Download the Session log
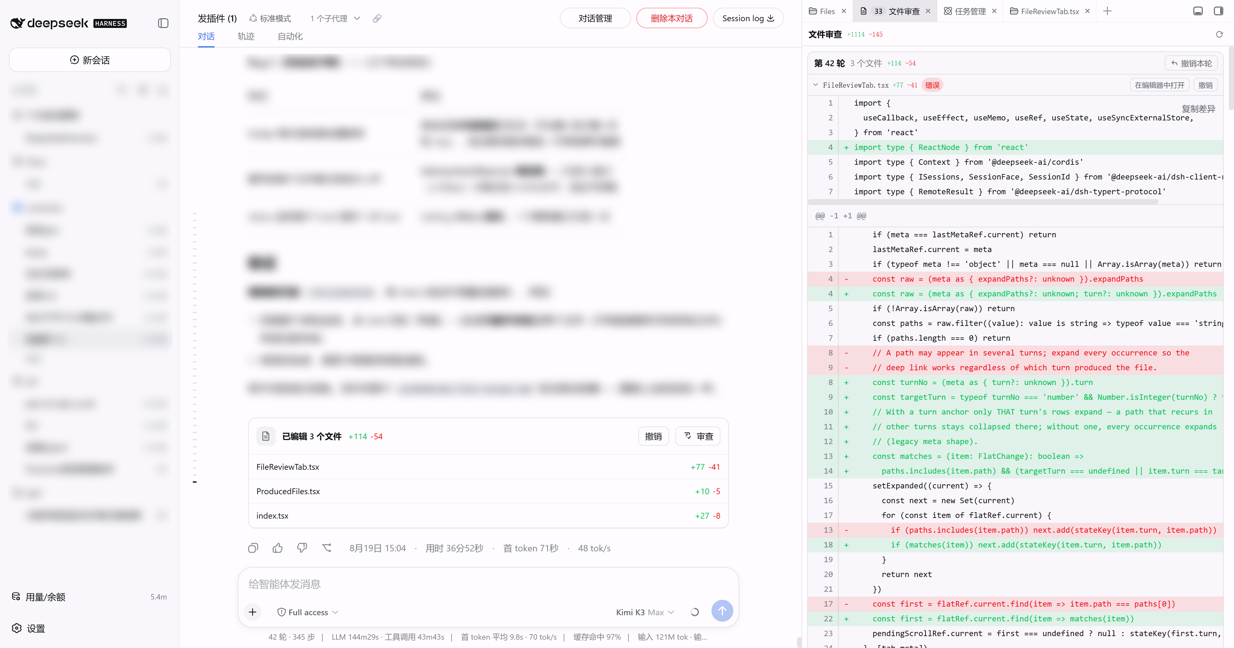 point(748,18)
